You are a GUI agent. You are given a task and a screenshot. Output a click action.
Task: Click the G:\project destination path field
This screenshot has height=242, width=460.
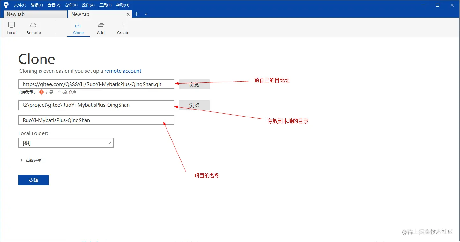96,105
